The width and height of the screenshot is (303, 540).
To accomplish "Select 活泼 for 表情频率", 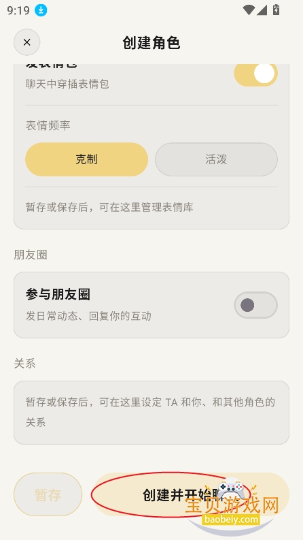I will [216, 159].
